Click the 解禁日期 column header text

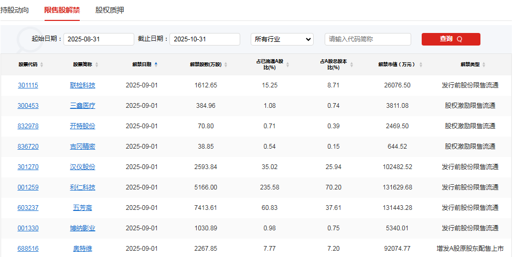142,65
